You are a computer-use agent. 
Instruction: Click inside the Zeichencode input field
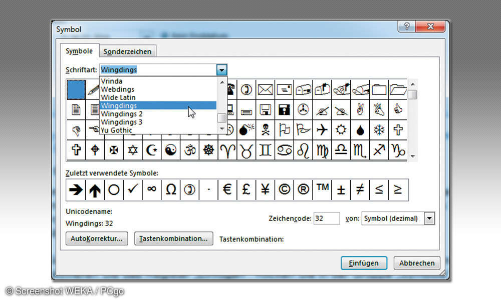pyautogui.click(x=328, y=218)
